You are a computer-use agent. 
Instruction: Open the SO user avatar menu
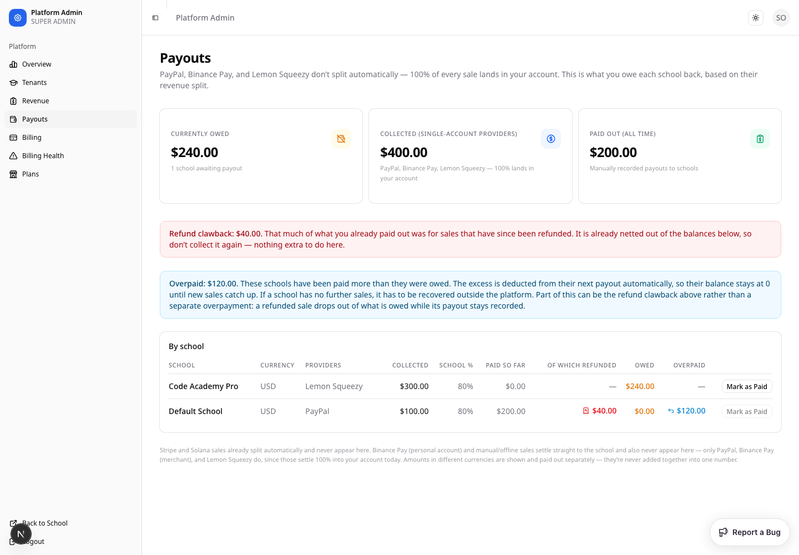pyautogui.click(x=781, y=18)
